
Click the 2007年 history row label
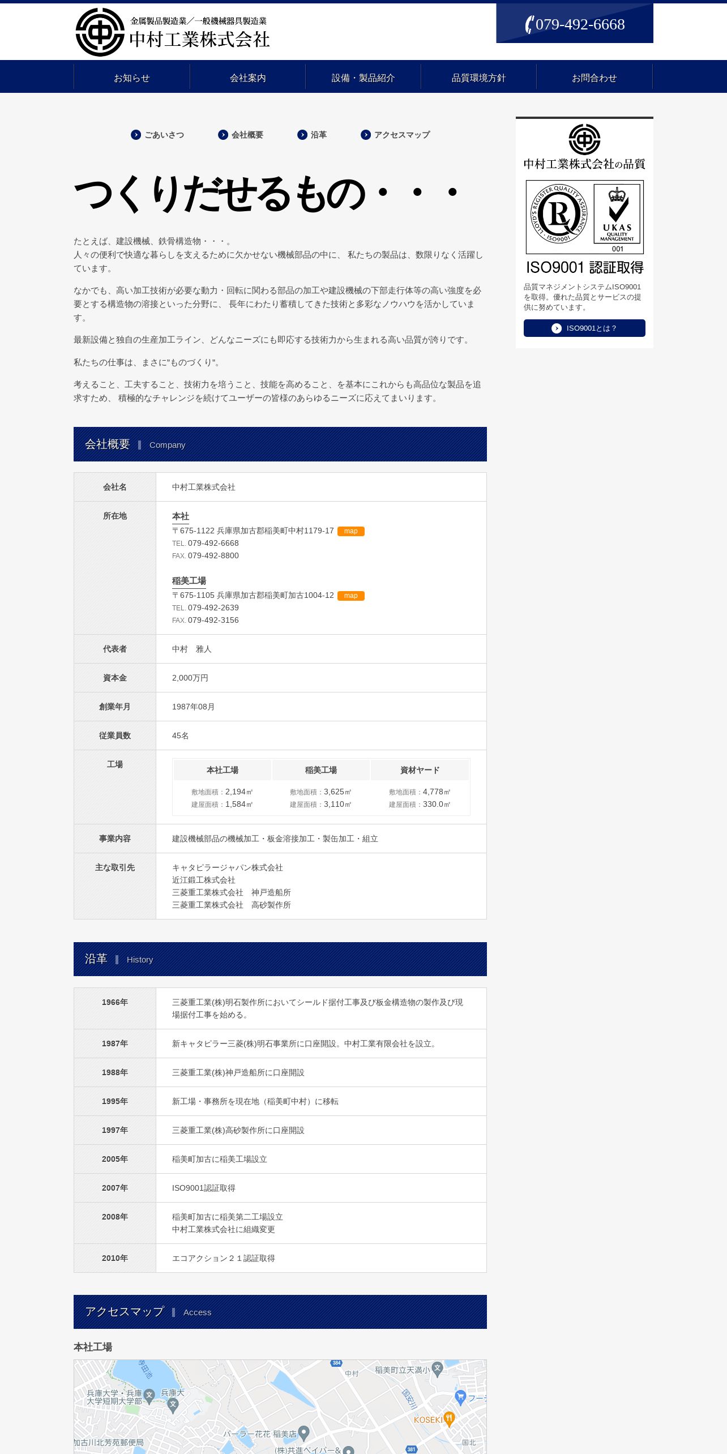115,1188
